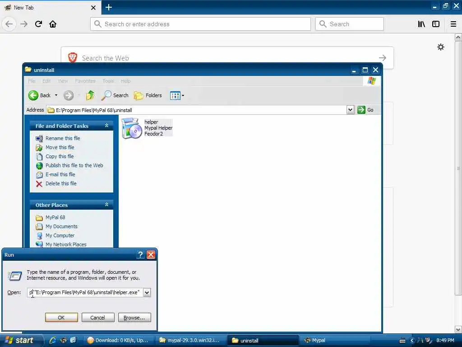Click Move this file

[x=60, y=147]
